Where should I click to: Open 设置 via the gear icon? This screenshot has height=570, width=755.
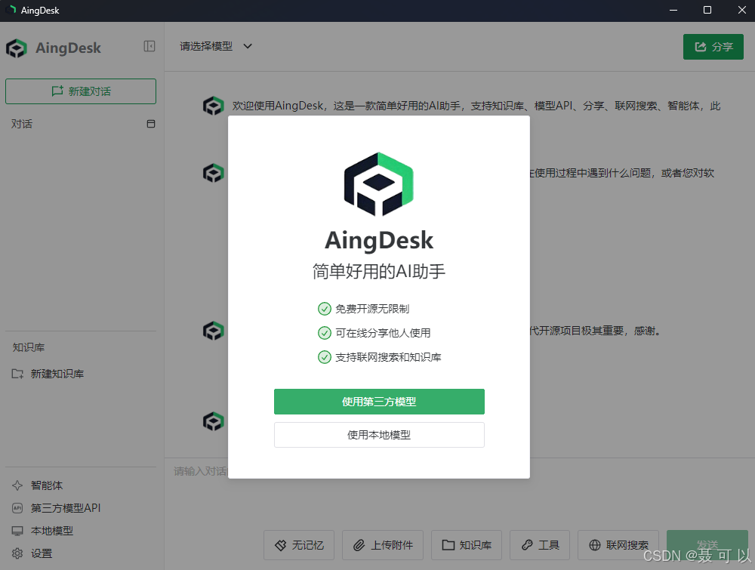pyautogui.click(x=17, y=553)
